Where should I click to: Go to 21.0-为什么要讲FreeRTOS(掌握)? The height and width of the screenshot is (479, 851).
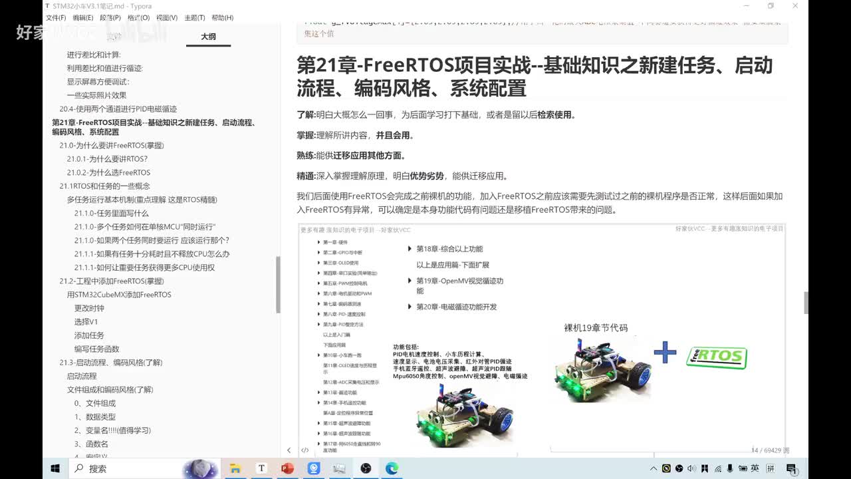[x=111, y=145]
